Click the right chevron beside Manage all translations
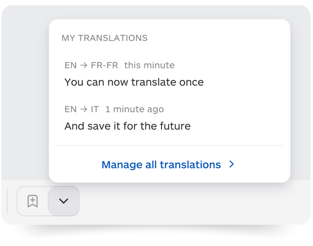 click(231, 164)
